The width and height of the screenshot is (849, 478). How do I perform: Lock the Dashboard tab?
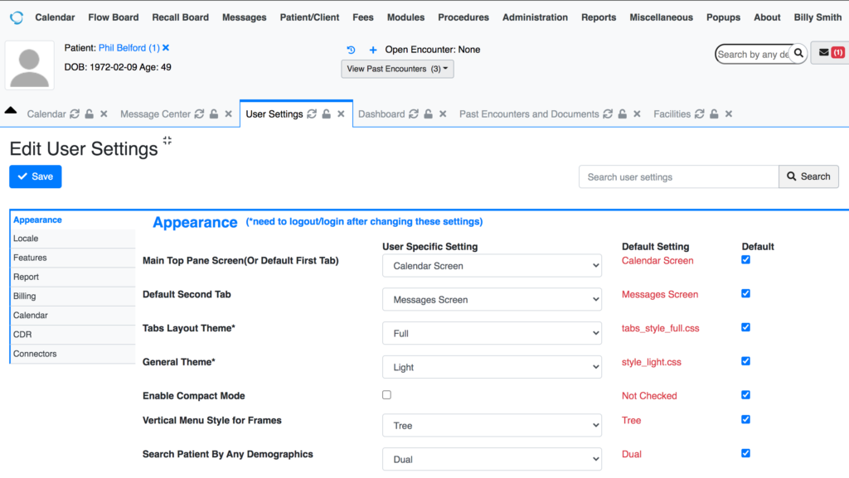[x=429, y=114]
